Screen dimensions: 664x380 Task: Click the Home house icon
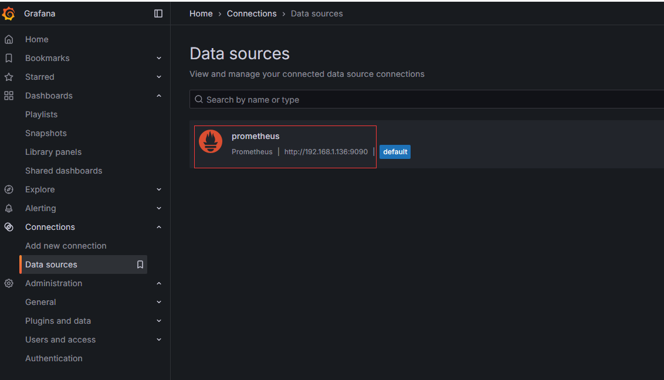[x=9, y=39]
